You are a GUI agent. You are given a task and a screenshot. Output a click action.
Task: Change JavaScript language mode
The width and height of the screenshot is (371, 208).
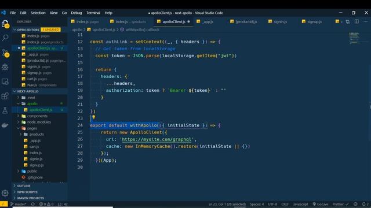coord(300,204)
